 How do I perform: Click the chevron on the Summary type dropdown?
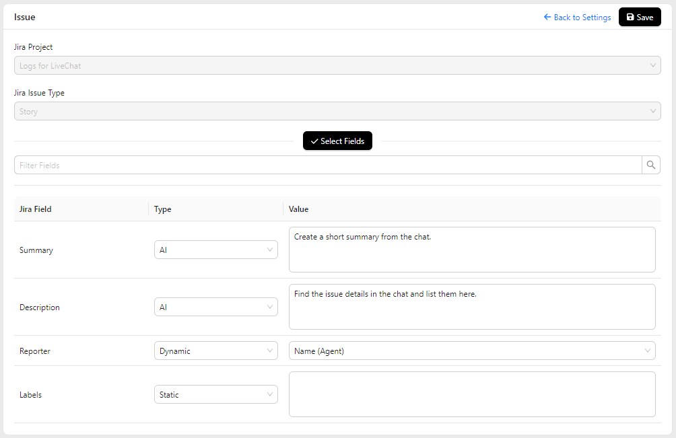[x=271, y=249]
